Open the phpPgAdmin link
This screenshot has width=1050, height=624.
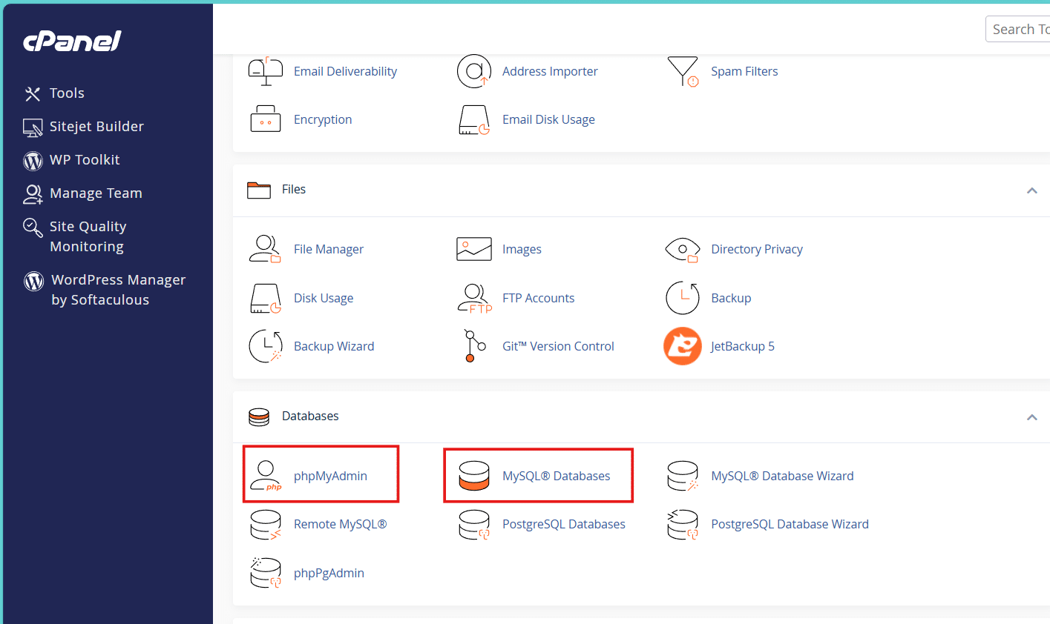click(x=329, y=573)
